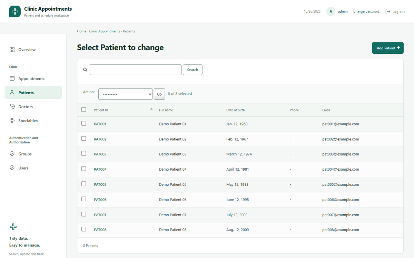
Task: Click the Users shield icon
Action: [x=12, y=168]
